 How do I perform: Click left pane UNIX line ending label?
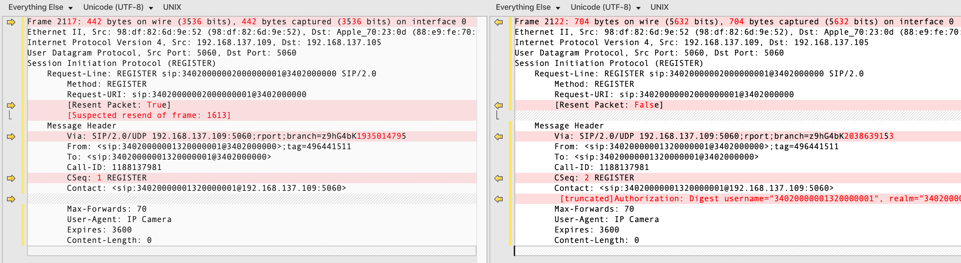[172, 7]
